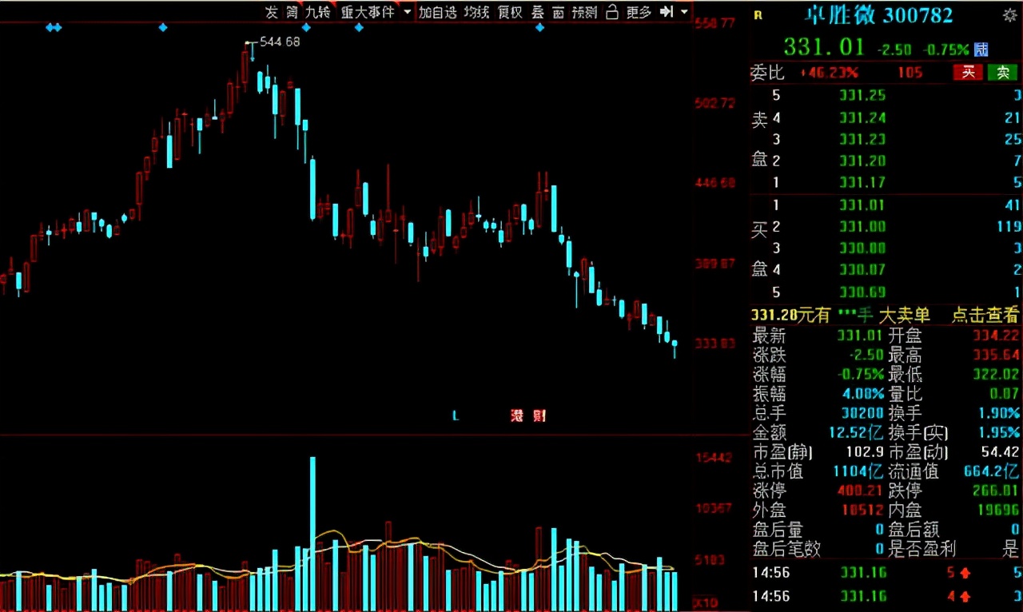
Task: Click the blue 周 badge after the change percentage
Action: 981,50
